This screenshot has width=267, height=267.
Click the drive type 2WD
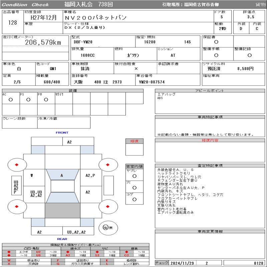(223, 29)
